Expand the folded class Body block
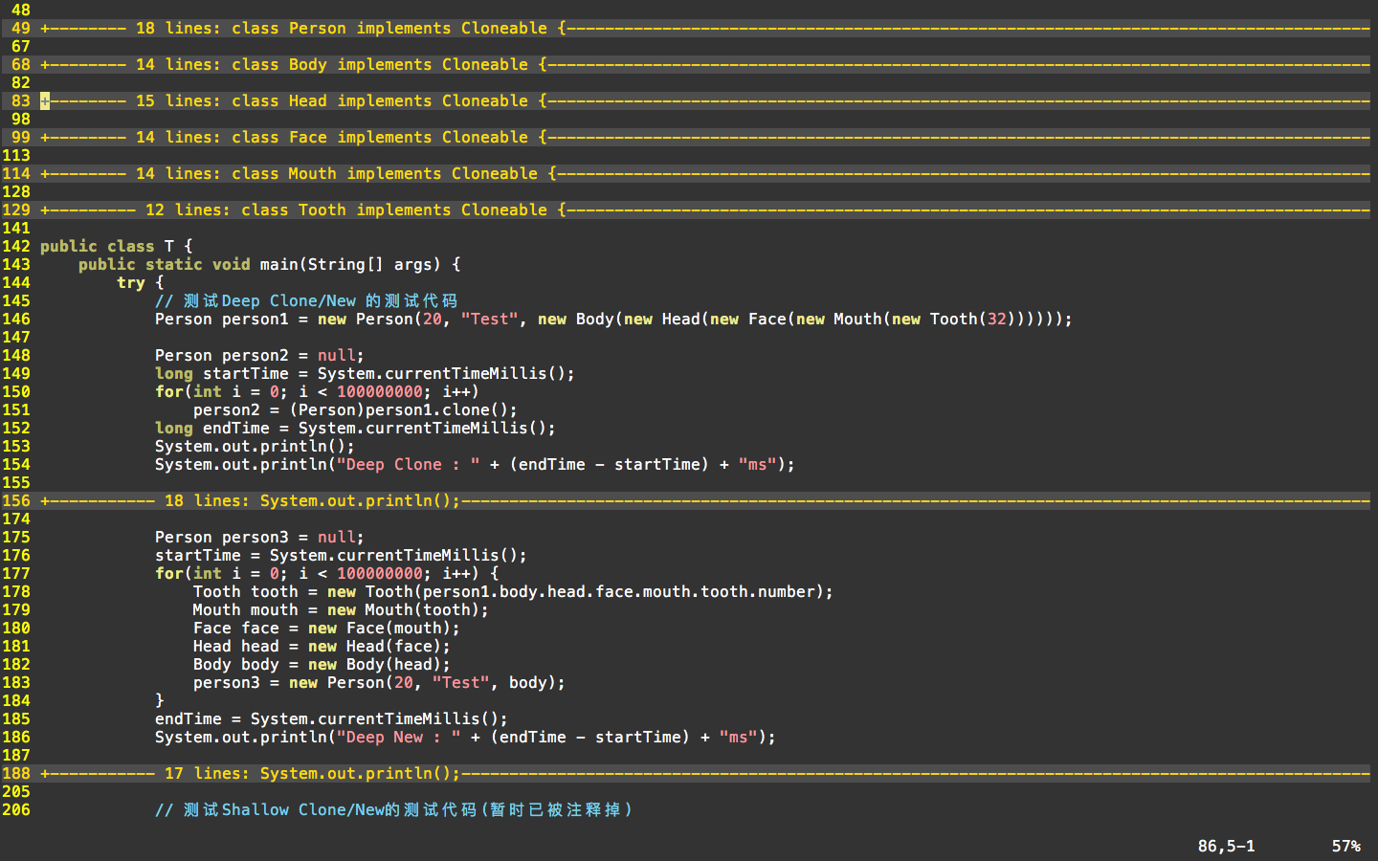1378x861 pixels. point(705,65)
